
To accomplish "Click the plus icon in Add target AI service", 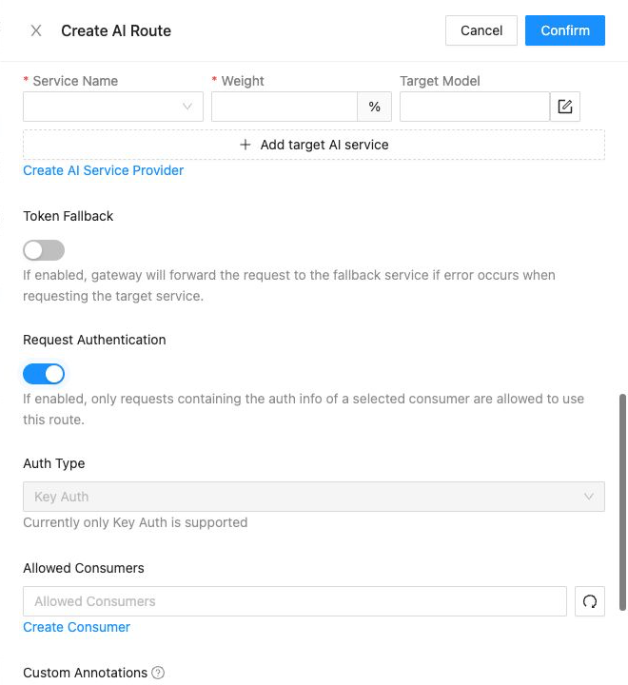I will point(245,145).
